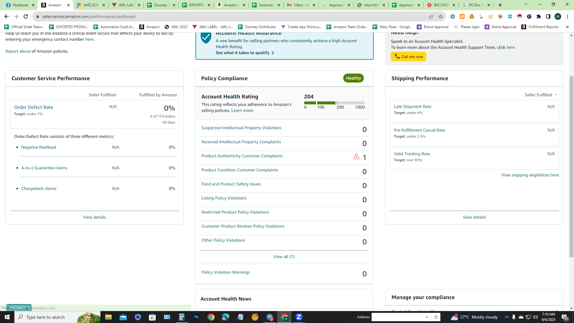Screen dimensions: 574x323
Task: Expand the taskbar Address dropdown
Action: [x=427, y=317]
